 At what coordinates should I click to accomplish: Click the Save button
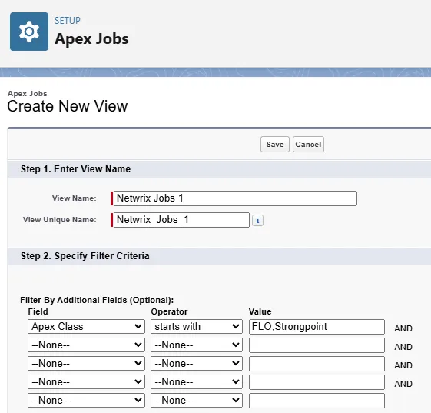click(x=275, y=144)
